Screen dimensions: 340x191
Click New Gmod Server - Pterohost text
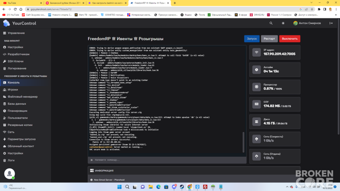109,180
